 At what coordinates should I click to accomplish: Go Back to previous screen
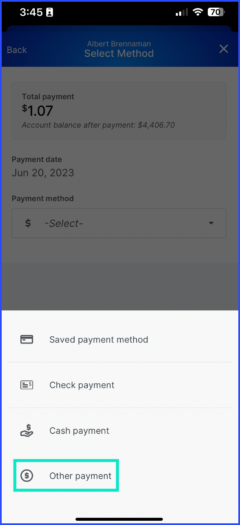click(x=17, y=50)
